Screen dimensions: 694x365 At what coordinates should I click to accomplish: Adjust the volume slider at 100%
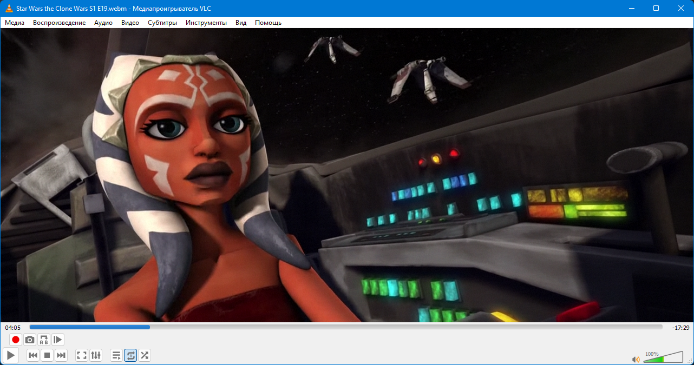(663, 357)
